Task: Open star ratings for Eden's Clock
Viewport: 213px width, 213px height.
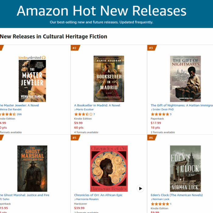Action: [160, 204]
